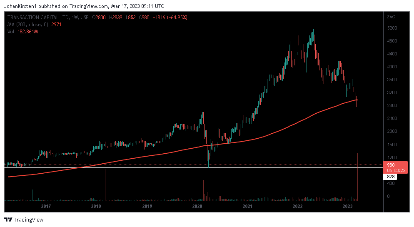Click the white 878 horizontal line price label

(391, 177)
